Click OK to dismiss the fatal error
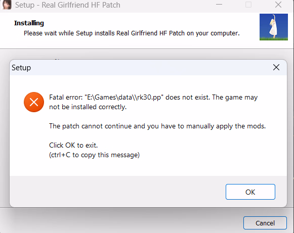The width and height of the screenshot is (294, 233). point(250,192)
